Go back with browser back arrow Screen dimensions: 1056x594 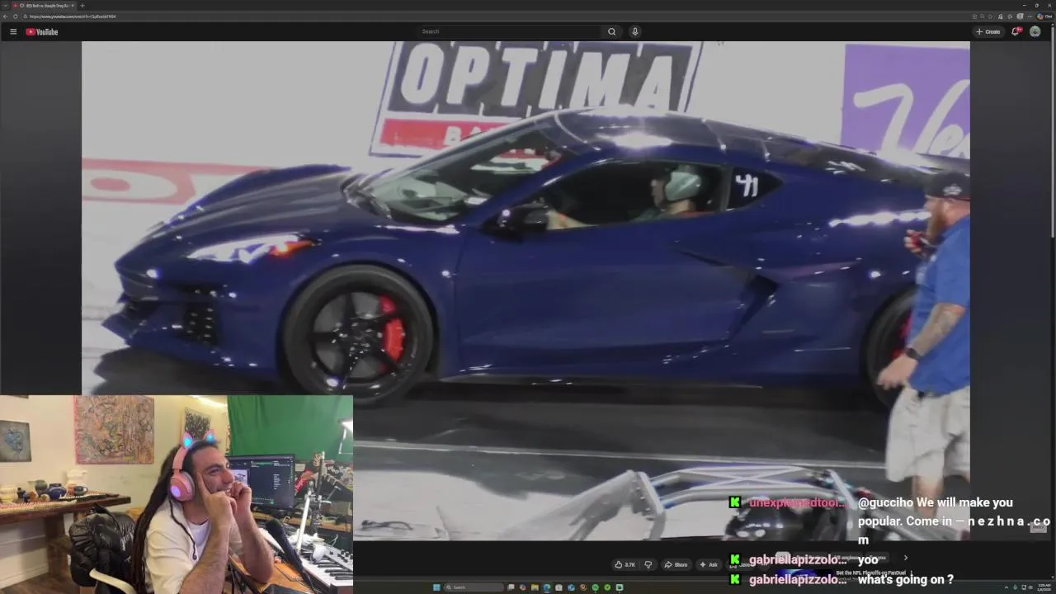[x=5, y=16]
